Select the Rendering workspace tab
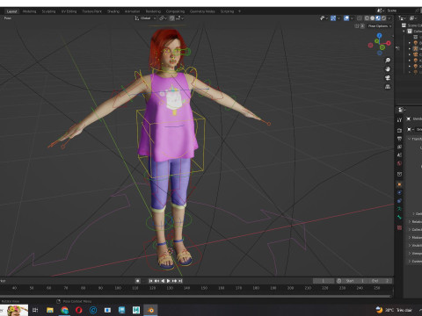The height and width of the screenshot is (316, 422). pyautogui.click(x=153, y=11)
